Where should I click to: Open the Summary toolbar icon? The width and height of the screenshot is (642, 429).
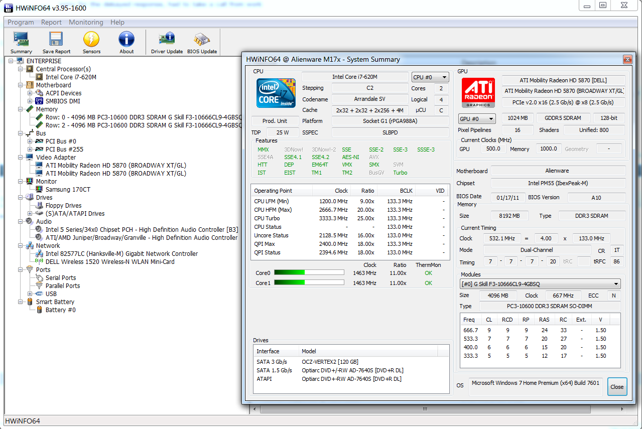click(21, 40)
